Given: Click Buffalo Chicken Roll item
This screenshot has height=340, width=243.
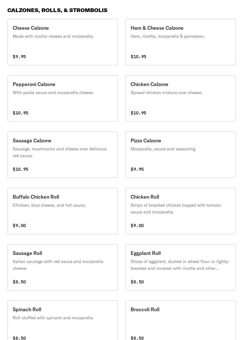Looking at the screenshot, I should (63, 211).
